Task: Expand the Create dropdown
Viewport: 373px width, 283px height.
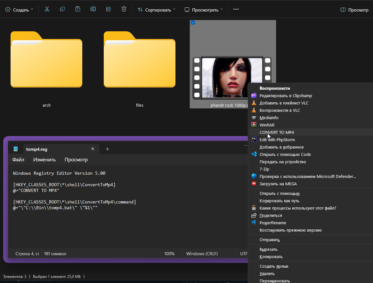Action: pyautogui.click(x=20, y=10)
